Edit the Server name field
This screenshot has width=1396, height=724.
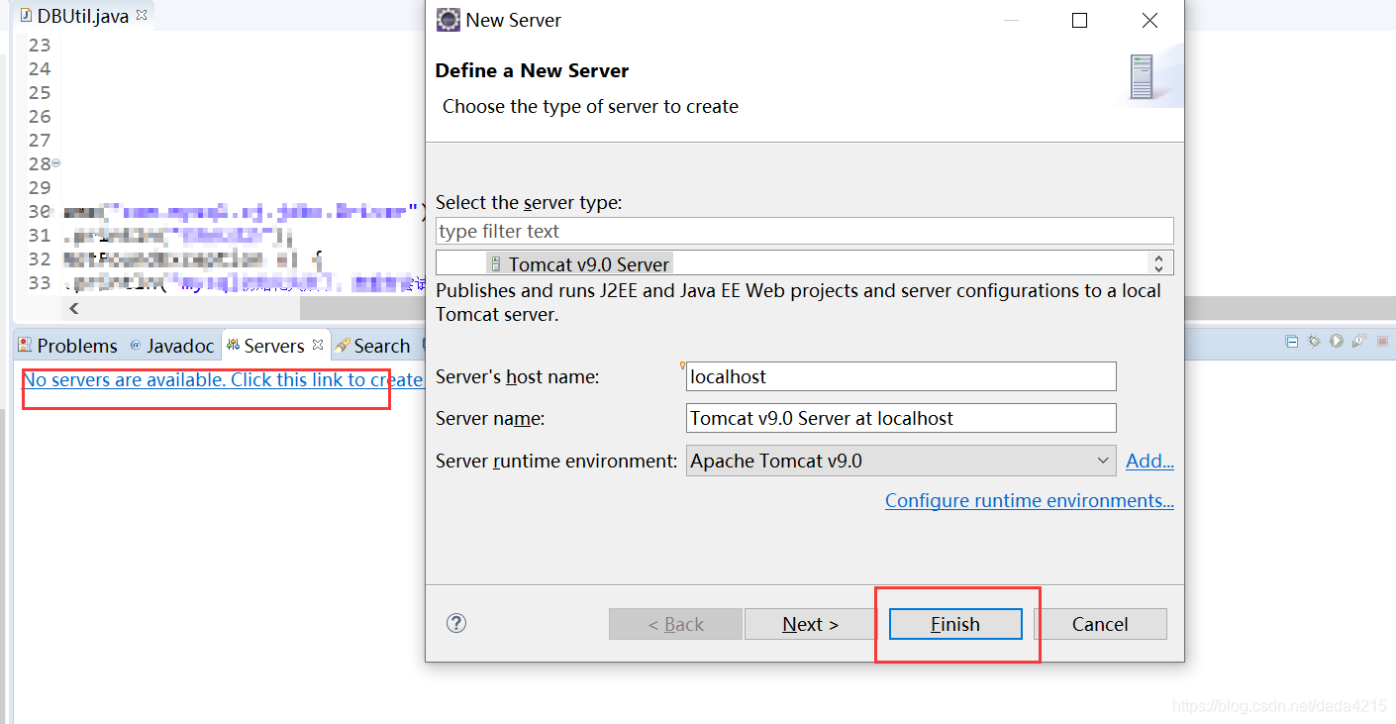[901, 418]
